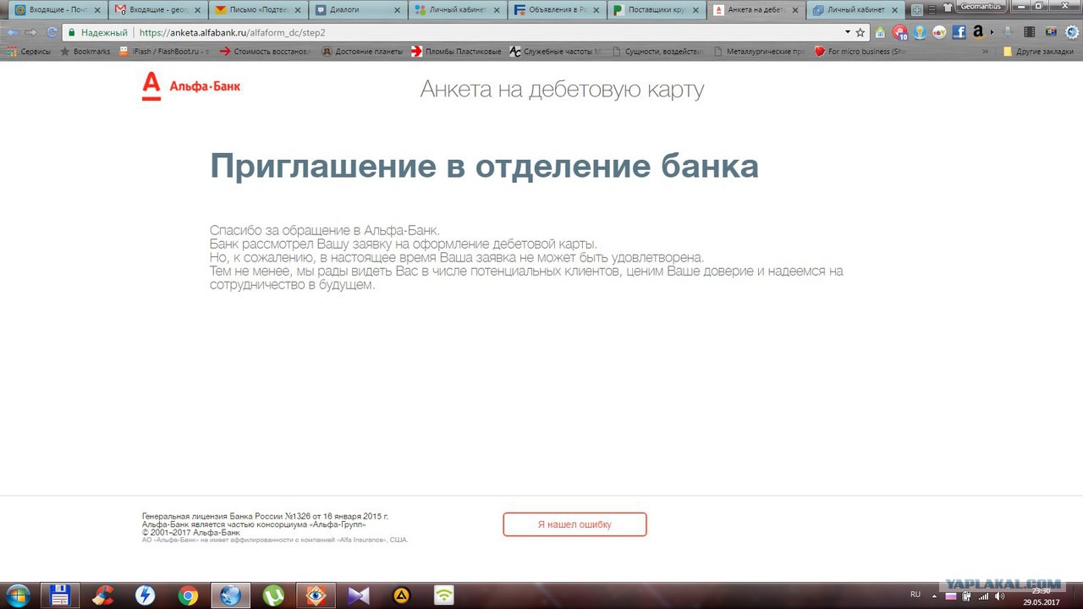This screenshot has height=609, width=1083.
Task: Close the 'Анкета на дебет...' tab
Action: pyautogui.click(x=794, y=10)
